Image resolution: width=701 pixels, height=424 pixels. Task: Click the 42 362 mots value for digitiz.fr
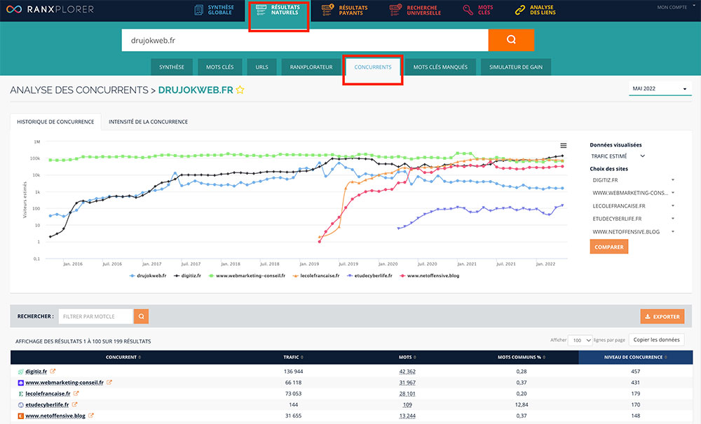407,371
